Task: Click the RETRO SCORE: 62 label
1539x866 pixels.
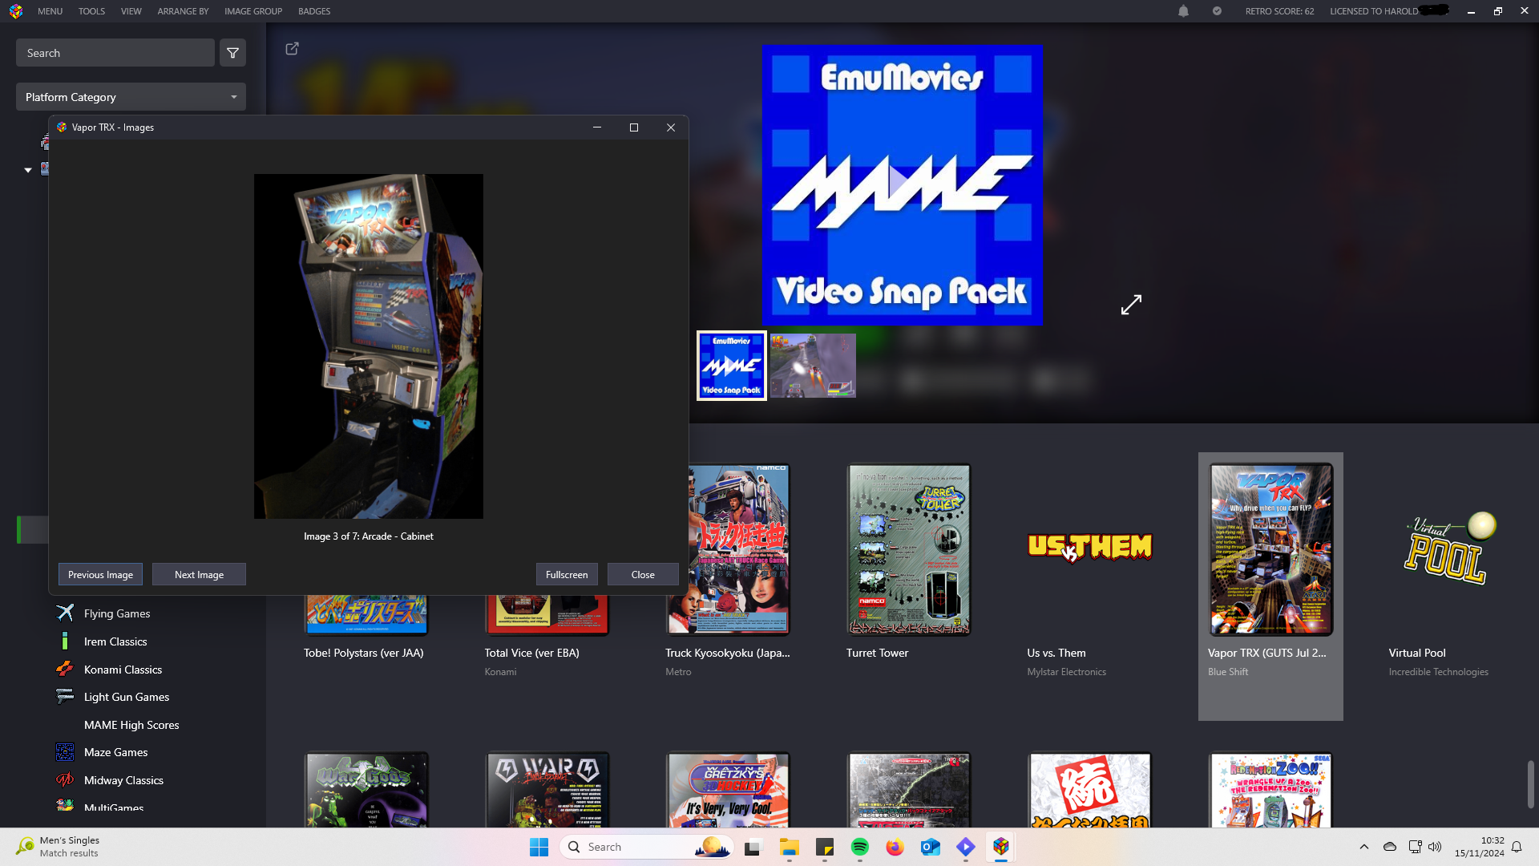Action: click(x=1279, y=11)
